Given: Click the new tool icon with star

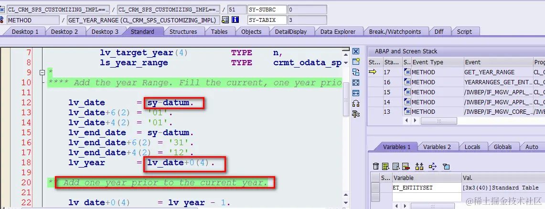Looking at the screenshot, I should tap(355, 62).
